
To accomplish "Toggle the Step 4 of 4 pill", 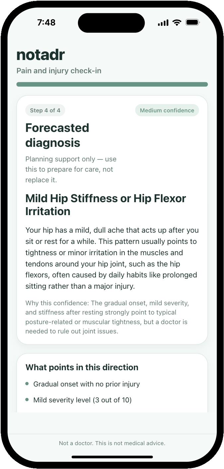I will [x=45, y=110].
